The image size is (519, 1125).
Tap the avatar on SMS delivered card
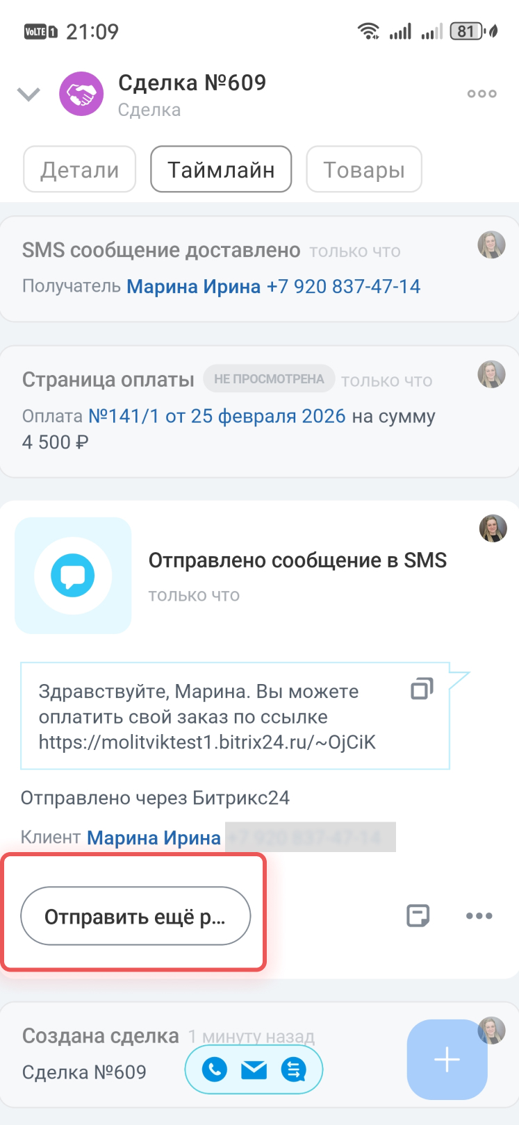(x=491, y=245)
